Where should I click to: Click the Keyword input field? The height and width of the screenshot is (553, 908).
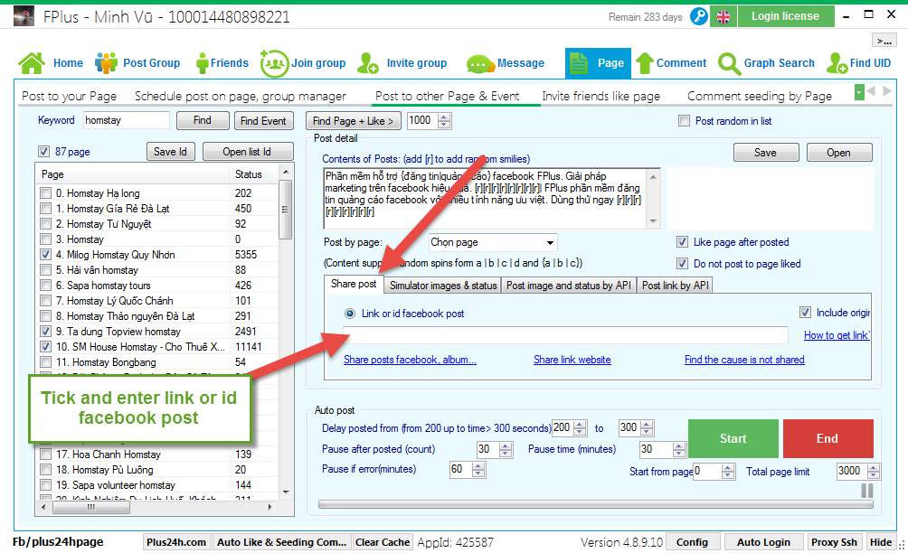coord(127,120)
